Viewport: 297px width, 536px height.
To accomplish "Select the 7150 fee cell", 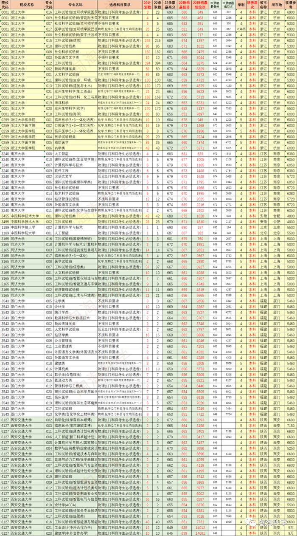I will (x=291, y=425).
